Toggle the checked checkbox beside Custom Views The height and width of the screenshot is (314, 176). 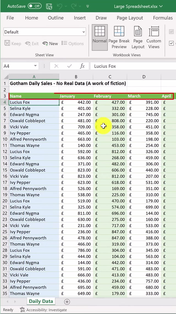(x=171, y=43)
